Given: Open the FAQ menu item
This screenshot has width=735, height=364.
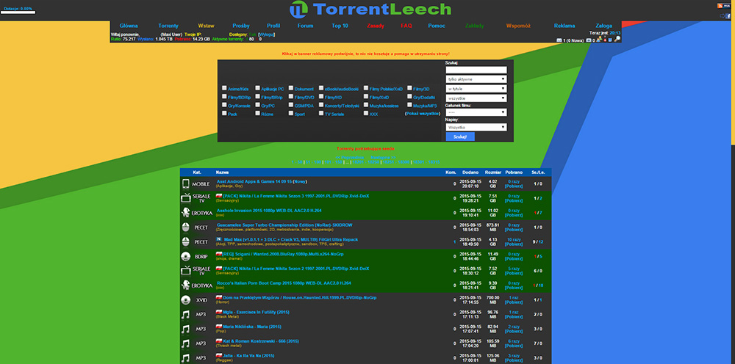Looking at the screenshot, I should [x=406, y=26].
